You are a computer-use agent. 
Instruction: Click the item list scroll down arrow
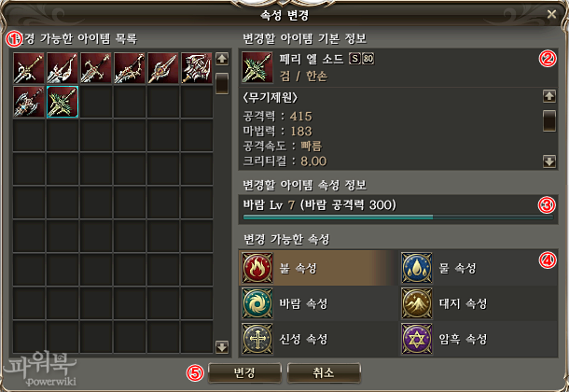point(222,346)
